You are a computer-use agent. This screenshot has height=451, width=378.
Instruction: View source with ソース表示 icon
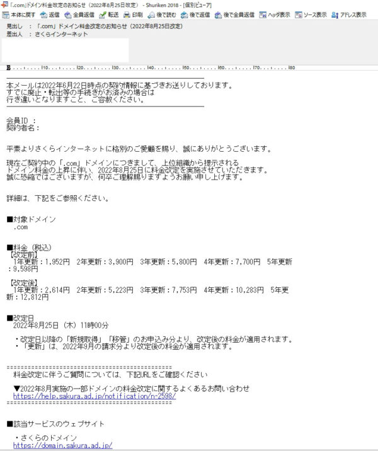299,14
